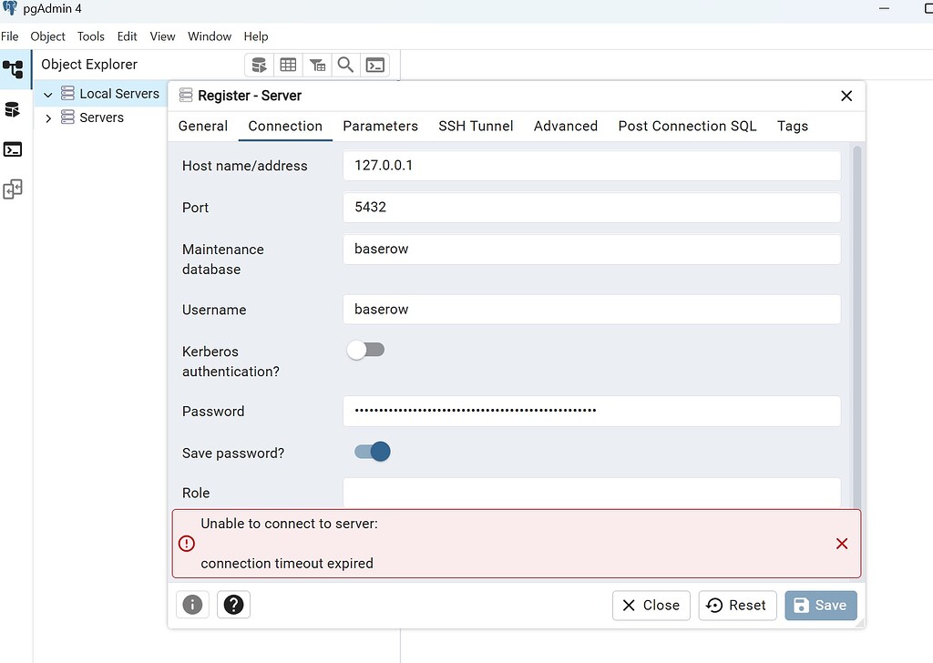933x663 pixels.
Task: Collapse the Local Servers group
Action: [47, 93]
